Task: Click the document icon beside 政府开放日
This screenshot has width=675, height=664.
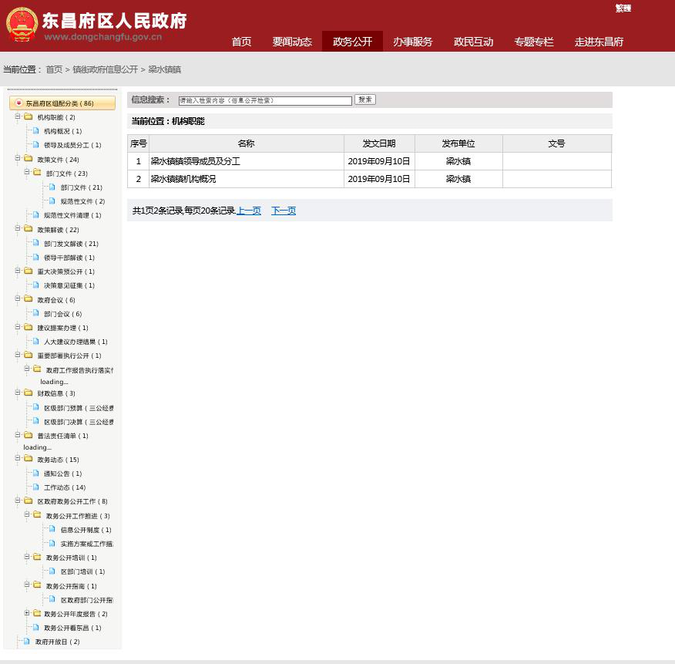Action: 27,642
